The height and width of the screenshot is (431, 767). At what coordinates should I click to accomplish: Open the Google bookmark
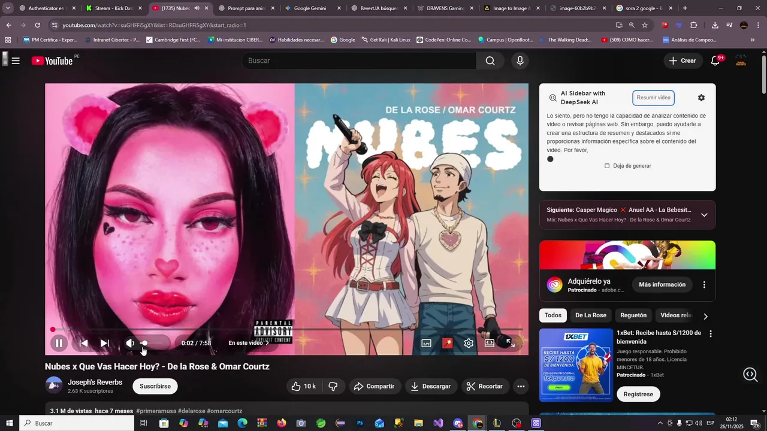(342, 40)
